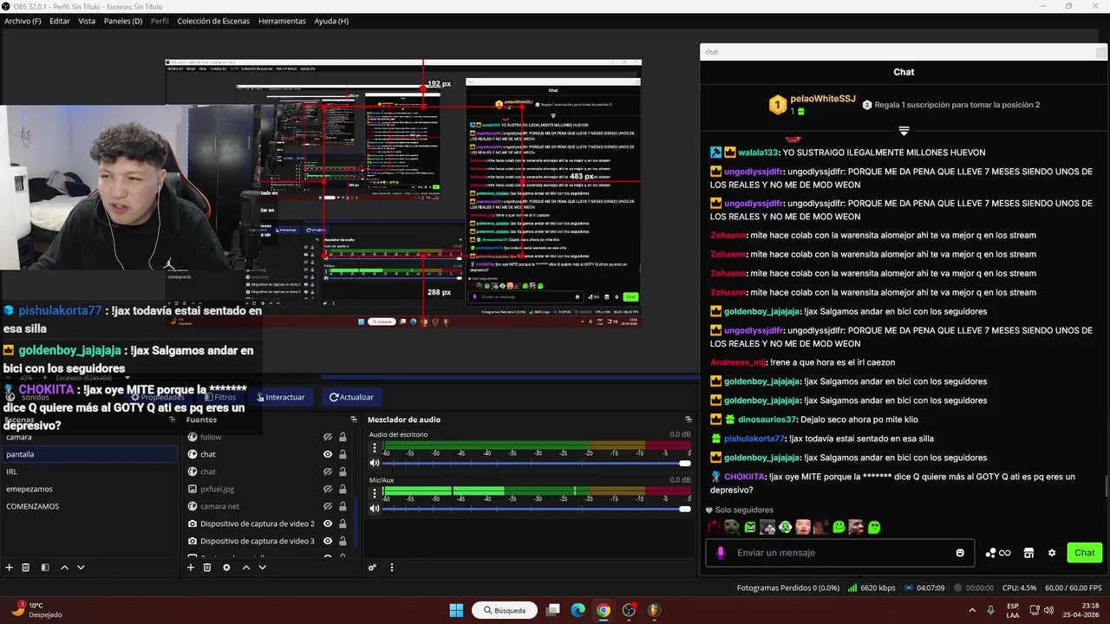Open the Windows taskbar Búsqueda box
The width and height of the screenshot is (1110, 624).
click(505, 610)
